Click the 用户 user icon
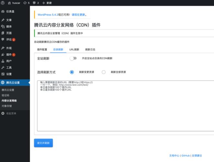The height and width of the screenshot is (162, 214). click(3, 61)
